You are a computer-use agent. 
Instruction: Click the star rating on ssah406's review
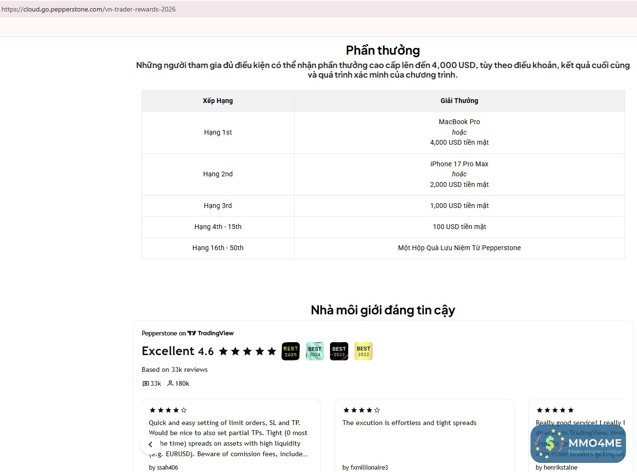pyautogui.click(x=168, y=410)
